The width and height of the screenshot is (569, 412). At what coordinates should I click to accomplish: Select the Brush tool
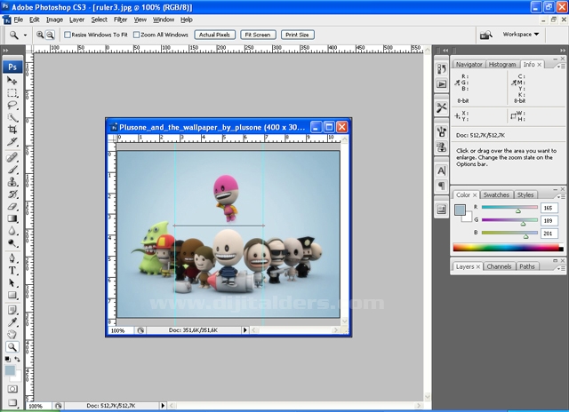tap(12, 170)
